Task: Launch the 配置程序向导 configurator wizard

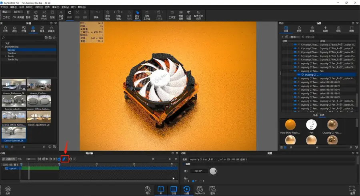Action: (x=198, y=15)
